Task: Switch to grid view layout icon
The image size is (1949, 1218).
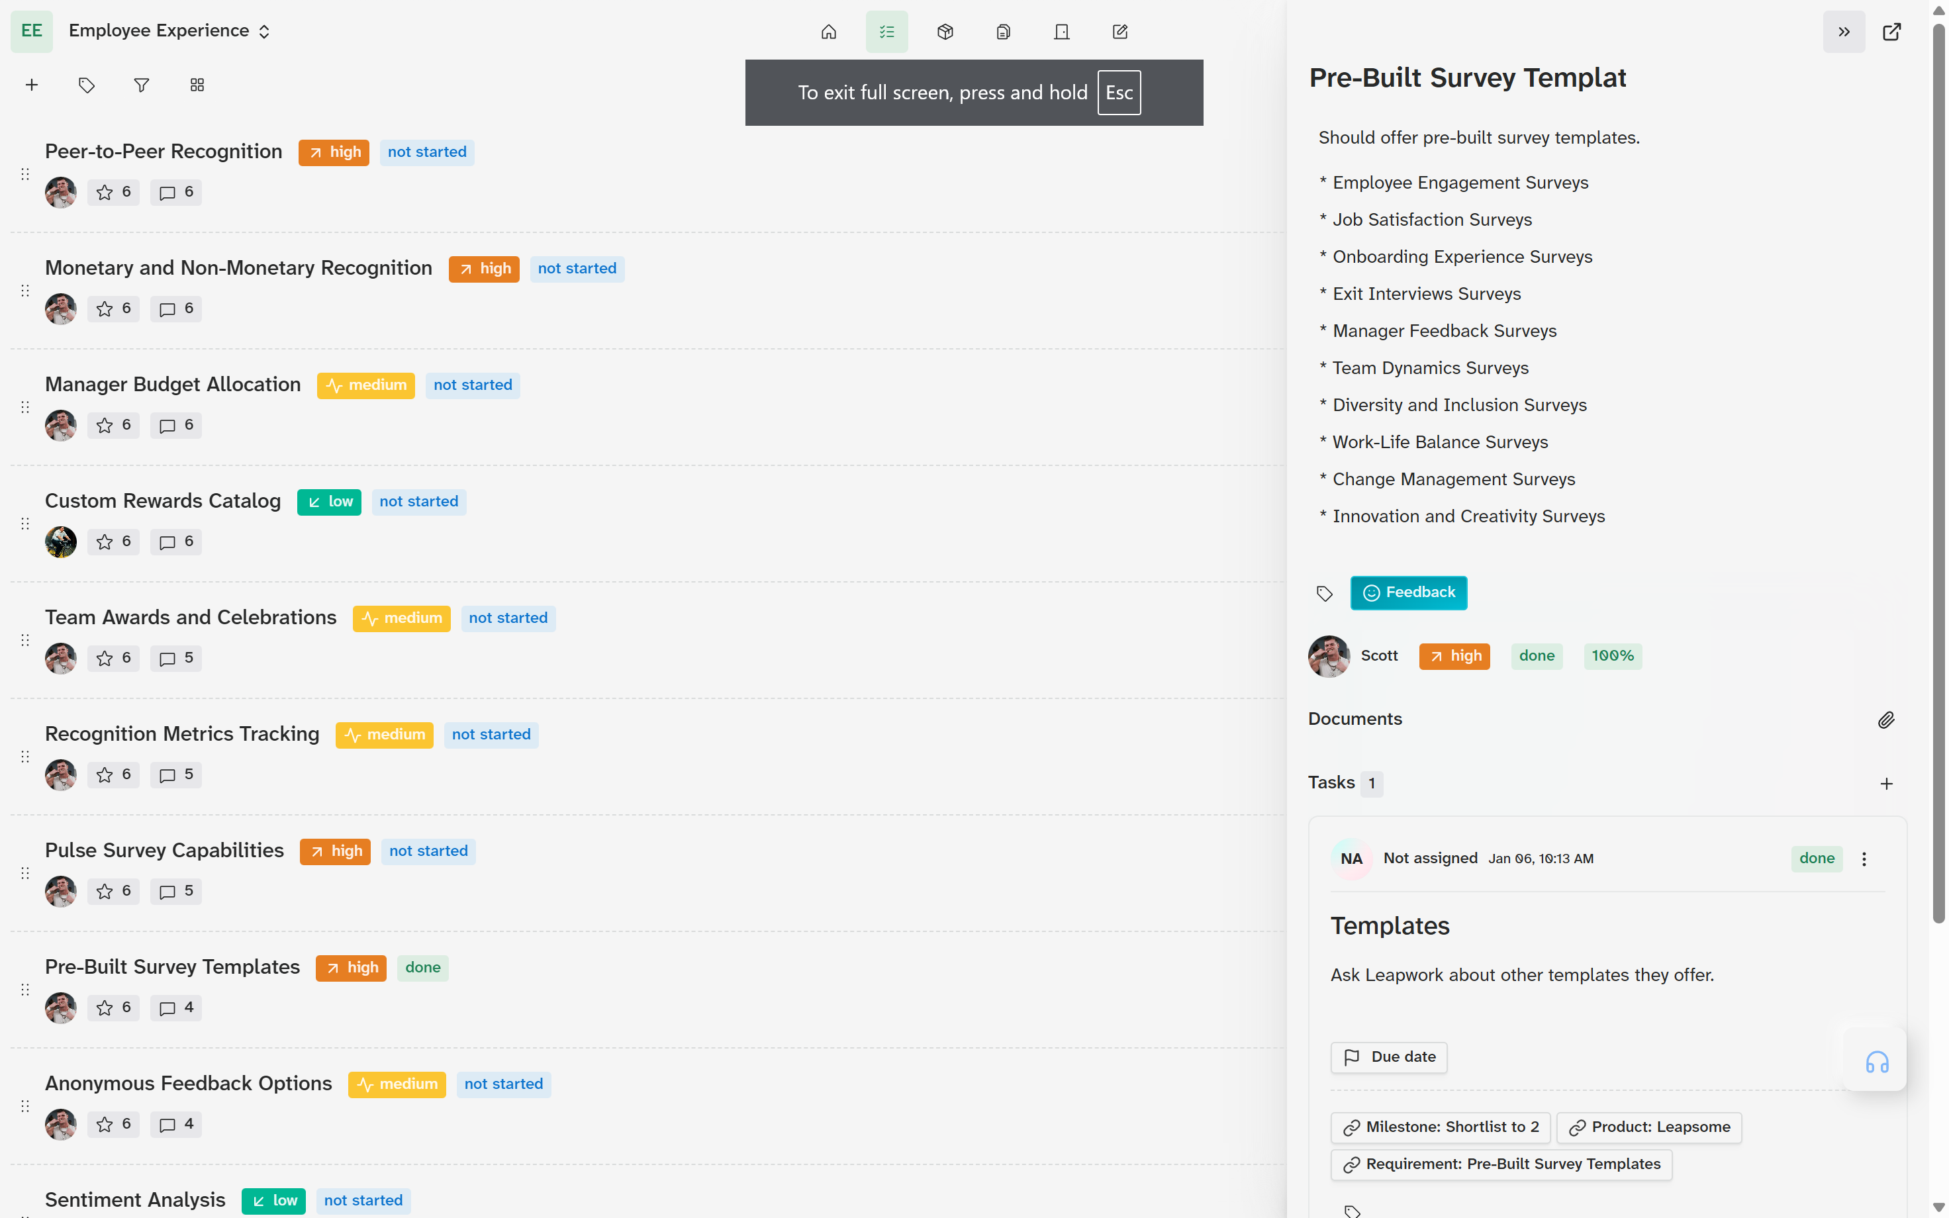Action: coord(197,85)
